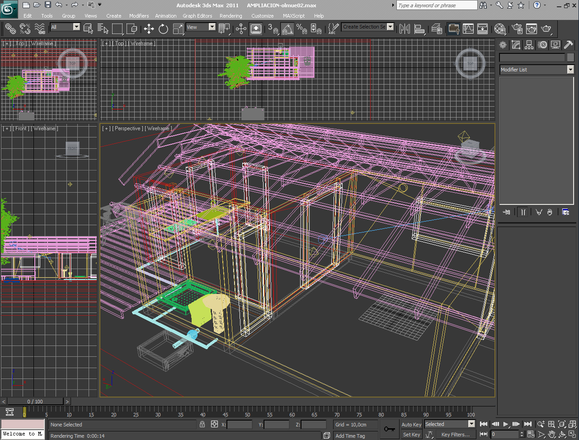579x440 pixels.
Task: Click the X coordinate input field
Action: (x=240, y=425)
